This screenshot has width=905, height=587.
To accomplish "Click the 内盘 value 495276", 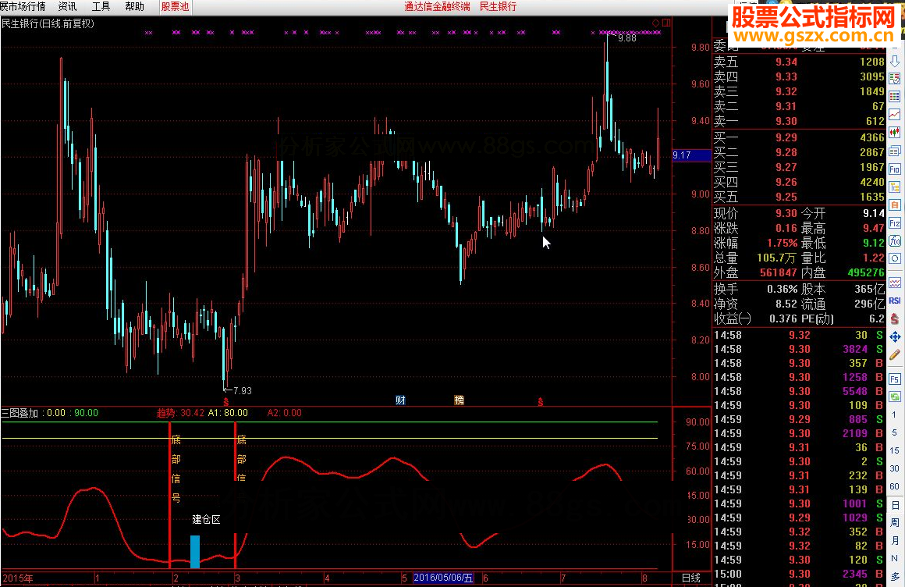I will 866,272.
